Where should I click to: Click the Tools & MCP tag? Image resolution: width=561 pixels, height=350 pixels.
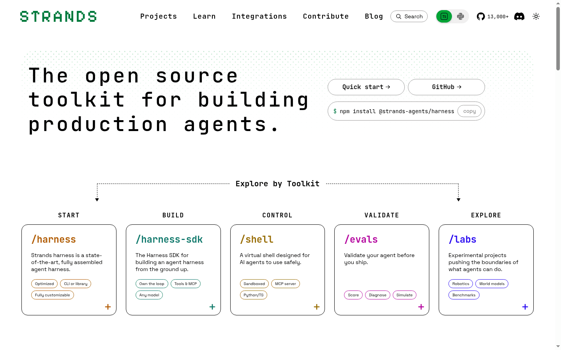point(185,284)
